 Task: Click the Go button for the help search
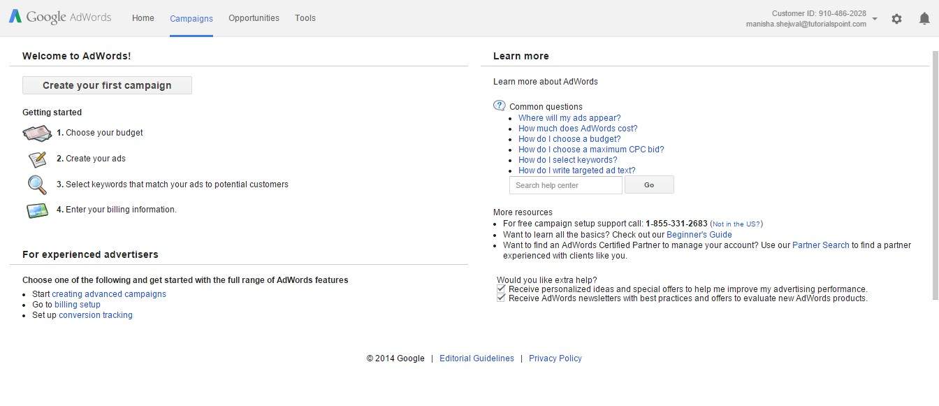click(648, 184)
